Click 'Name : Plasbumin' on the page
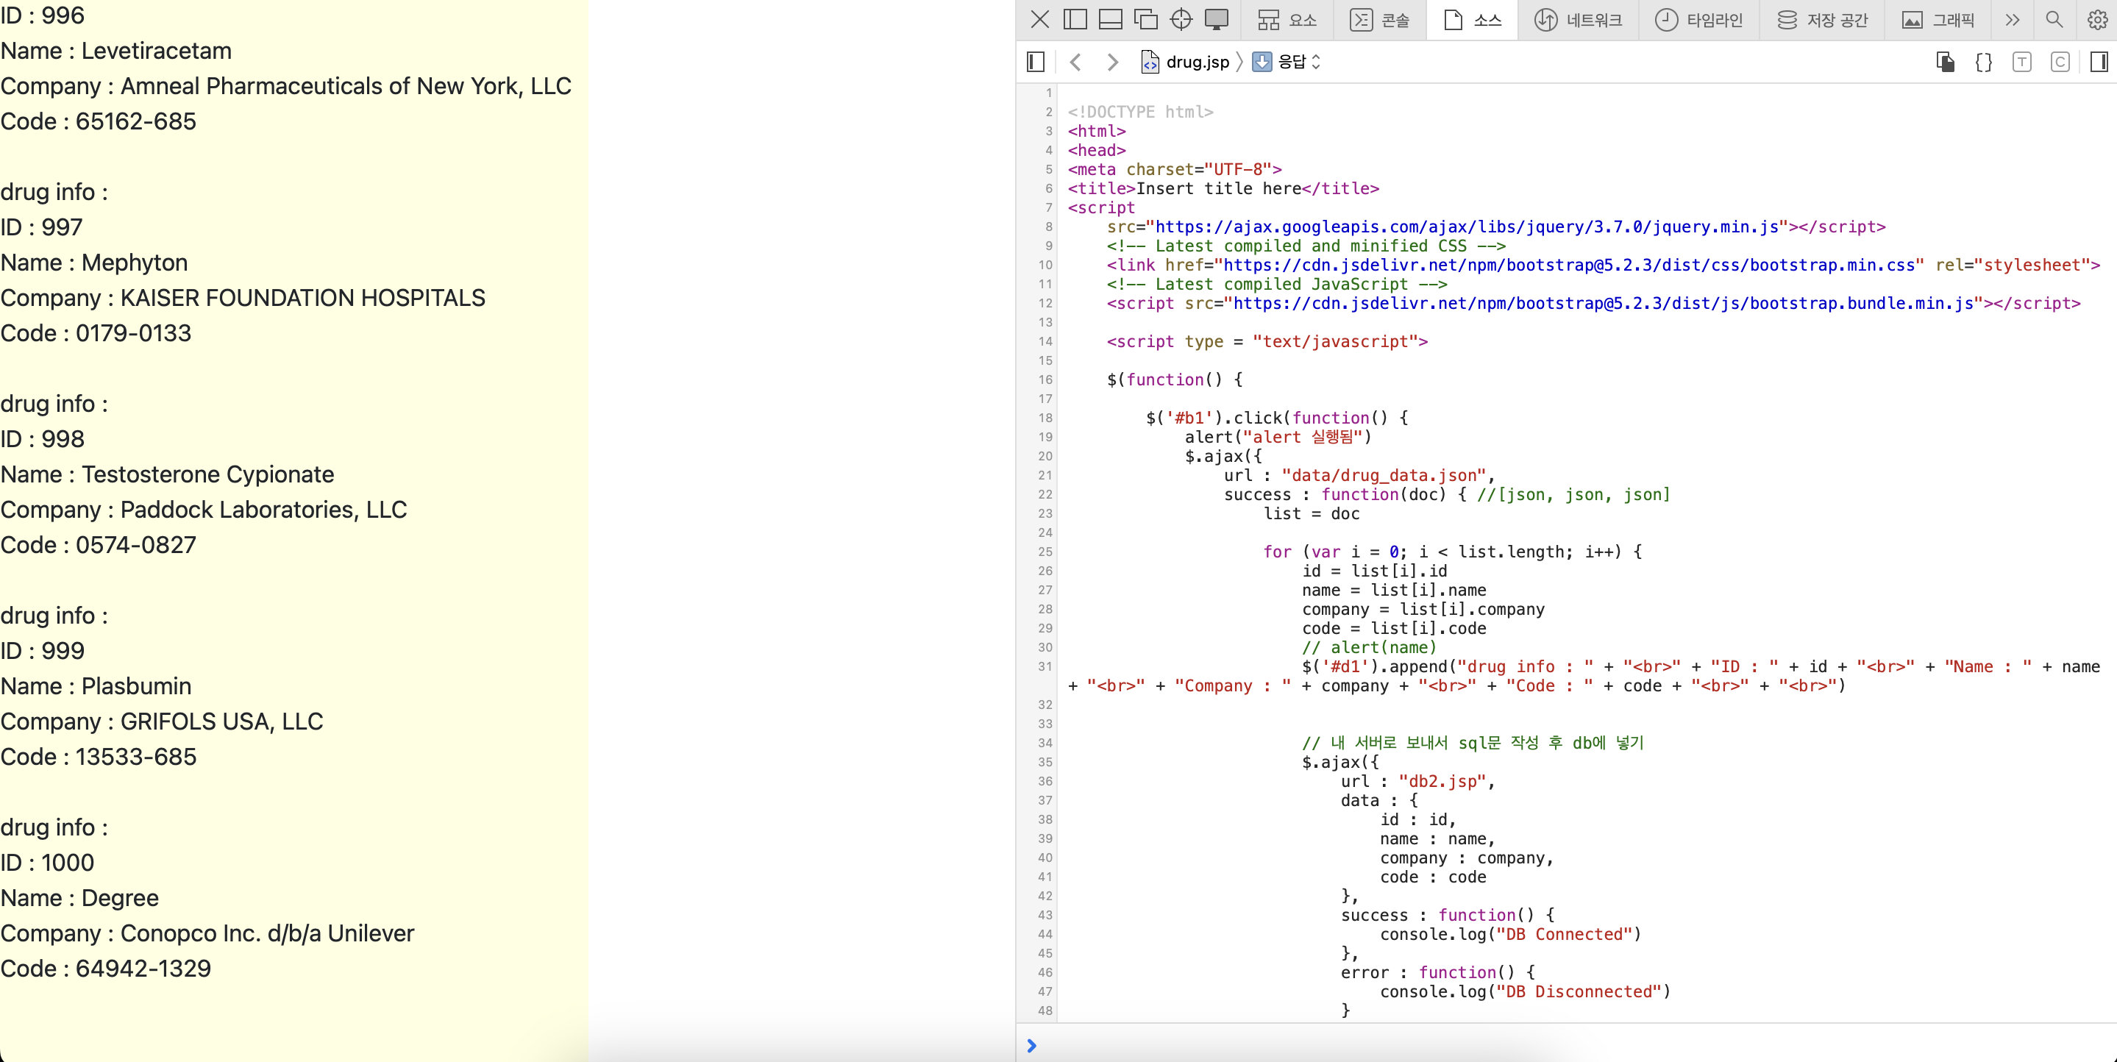The width and height of the screenshot is (2117, 1062). pyautogui.click(x=96, y=685)
